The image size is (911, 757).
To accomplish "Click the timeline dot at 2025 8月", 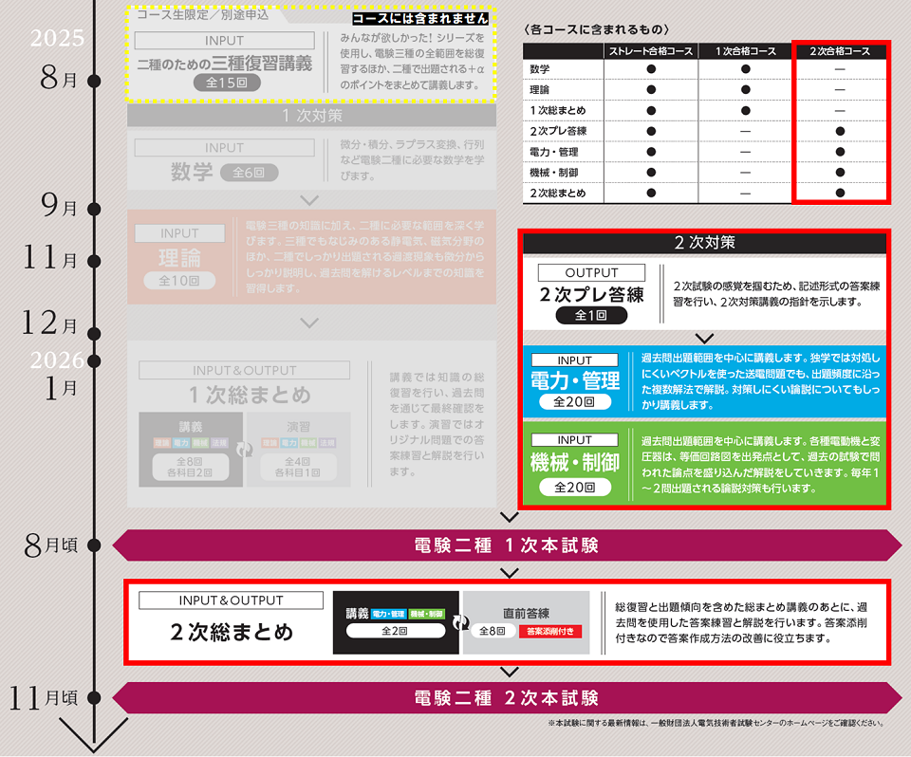I will pyautogui.click(x=93, y=81).
